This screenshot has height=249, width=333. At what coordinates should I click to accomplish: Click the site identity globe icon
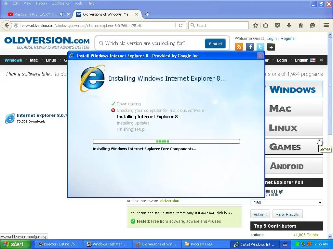point(16,25)
